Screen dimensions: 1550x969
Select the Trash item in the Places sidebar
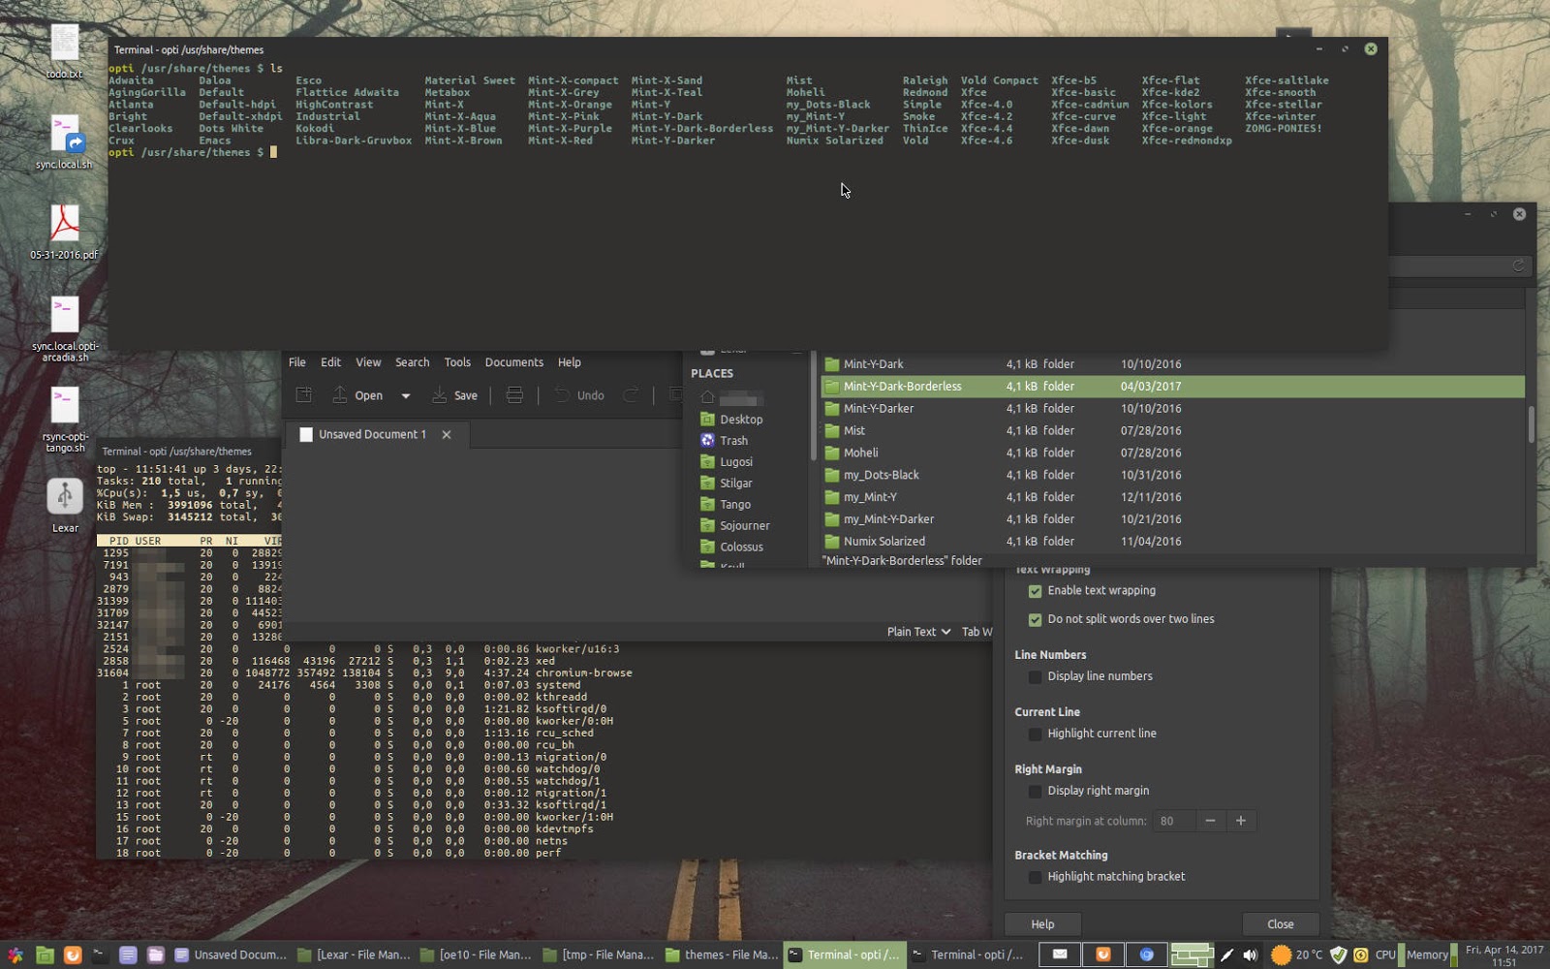(733, 440)
